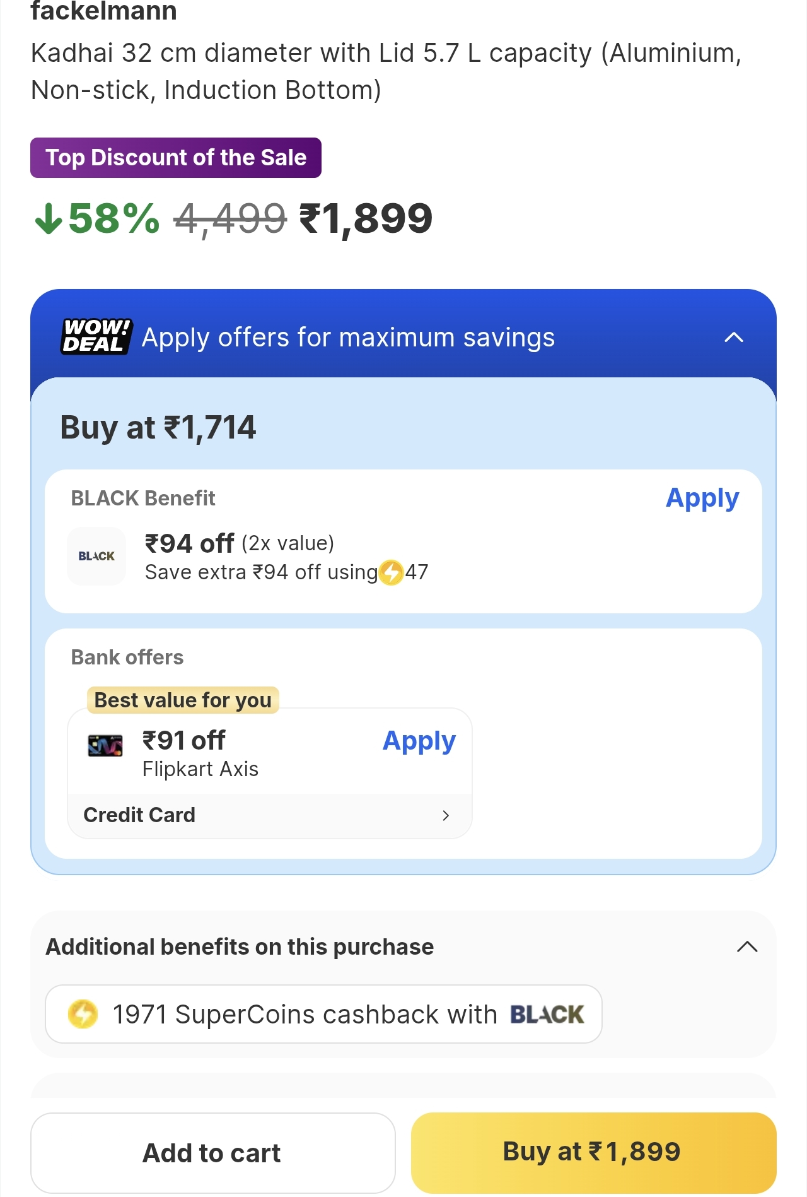Apply the Flipkart Axis ₹91 off offer

pos(419,741)
